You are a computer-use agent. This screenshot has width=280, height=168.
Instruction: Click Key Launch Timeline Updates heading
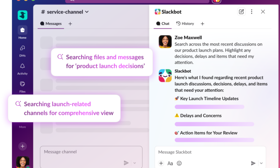click(x=209, y=99)
